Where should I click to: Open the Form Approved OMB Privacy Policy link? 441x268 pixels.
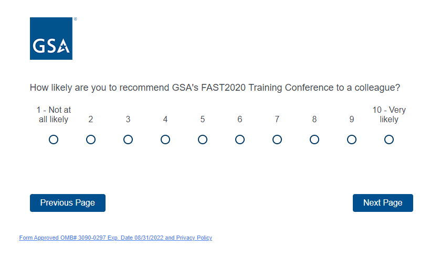coord(115,238)
